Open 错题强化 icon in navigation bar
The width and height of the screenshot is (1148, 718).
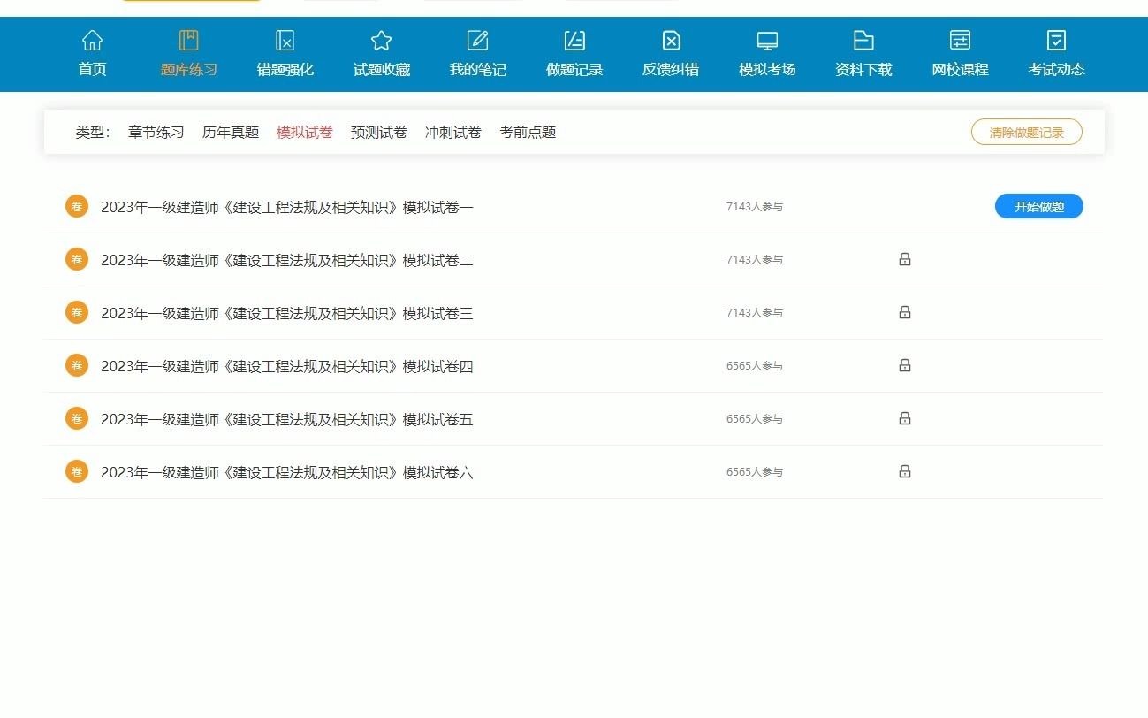click(x=285, y=41)
